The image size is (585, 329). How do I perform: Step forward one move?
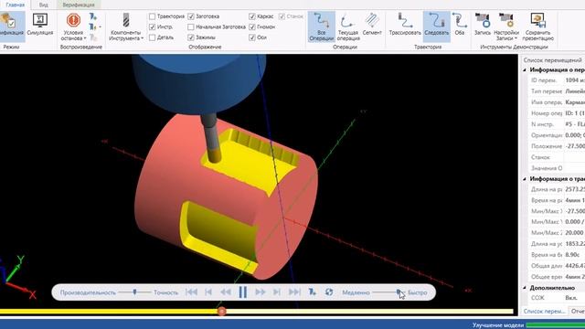click(x=277, y=292)
